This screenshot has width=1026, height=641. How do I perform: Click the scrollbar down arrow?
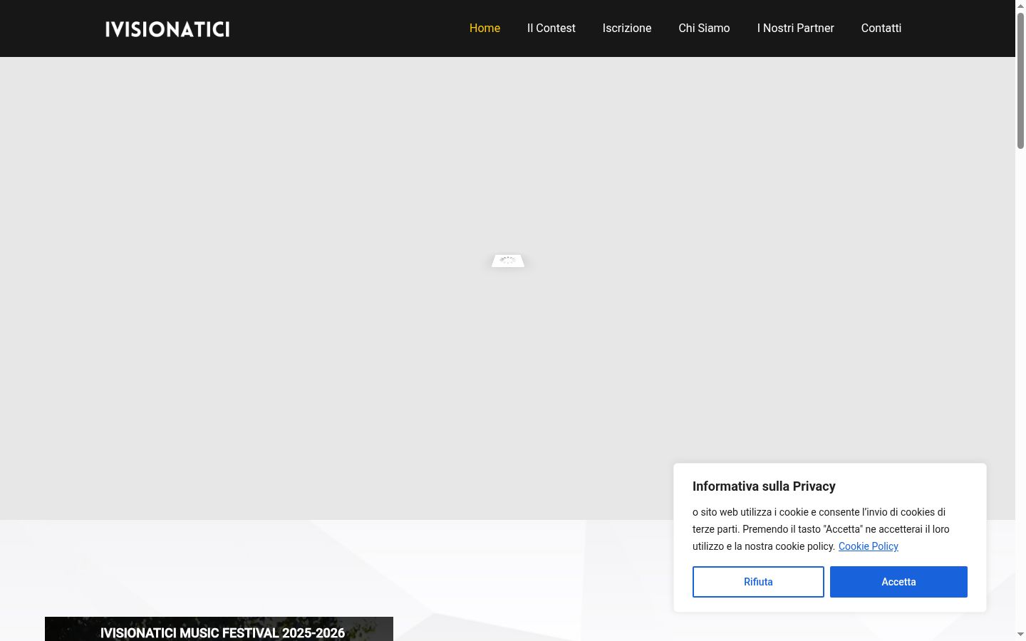pos(1020,635)
